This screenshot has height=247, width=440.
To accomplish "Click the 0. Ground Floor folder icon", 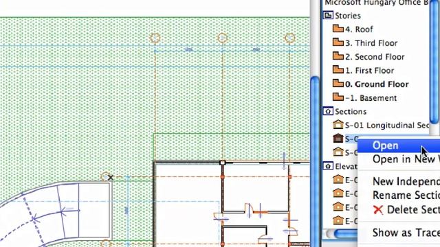I will [x=338, y=84].
